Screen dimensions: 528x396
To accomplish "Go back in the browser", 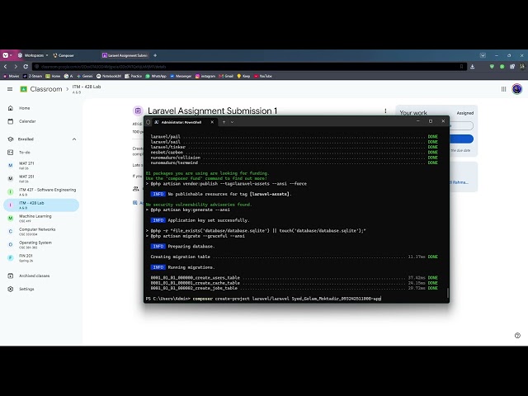I will tap(6, 67).
